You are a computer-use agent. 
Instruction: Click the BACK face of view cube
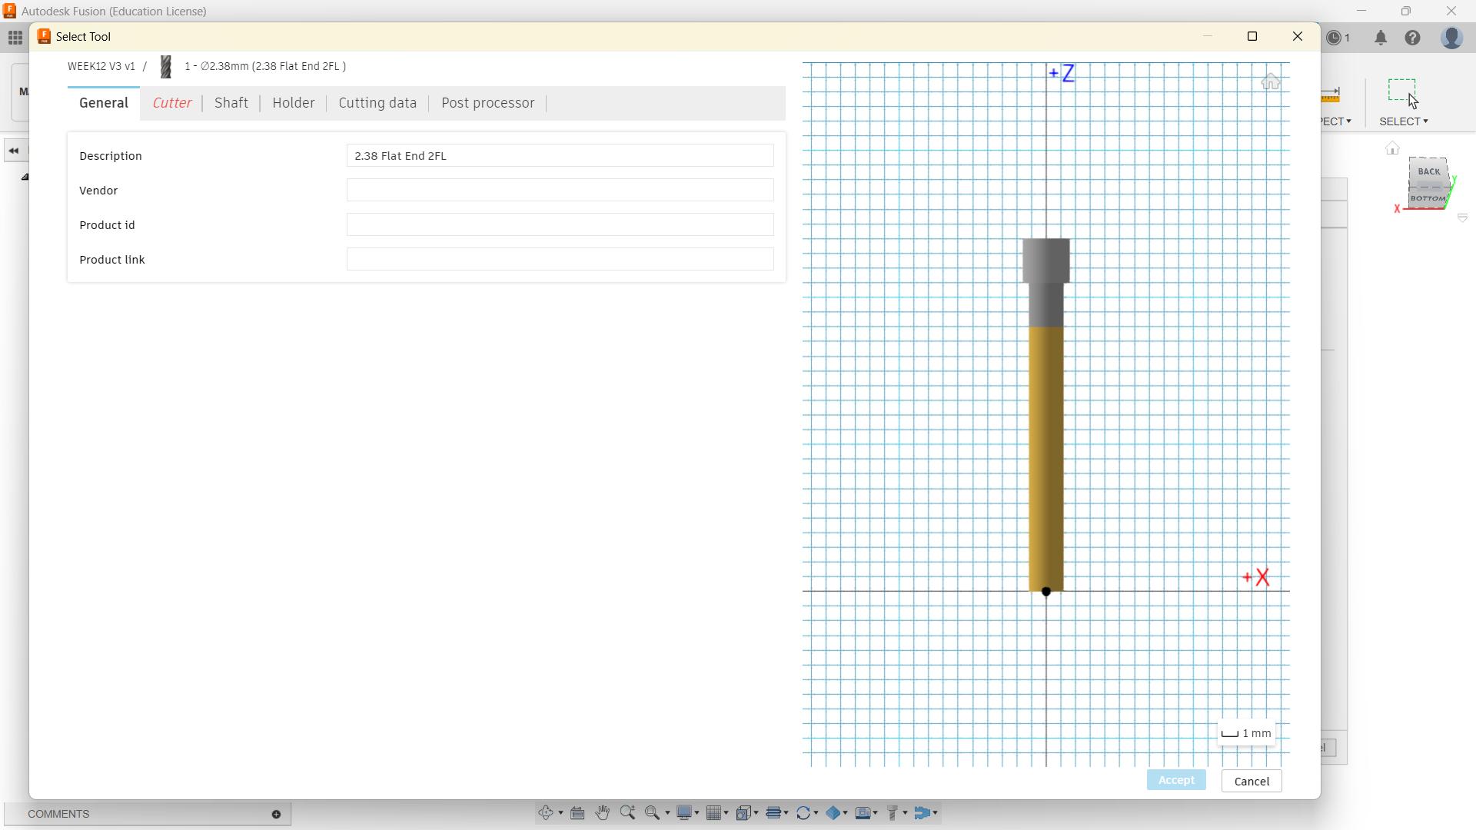pyautogui.click(x=1429, y=171)
